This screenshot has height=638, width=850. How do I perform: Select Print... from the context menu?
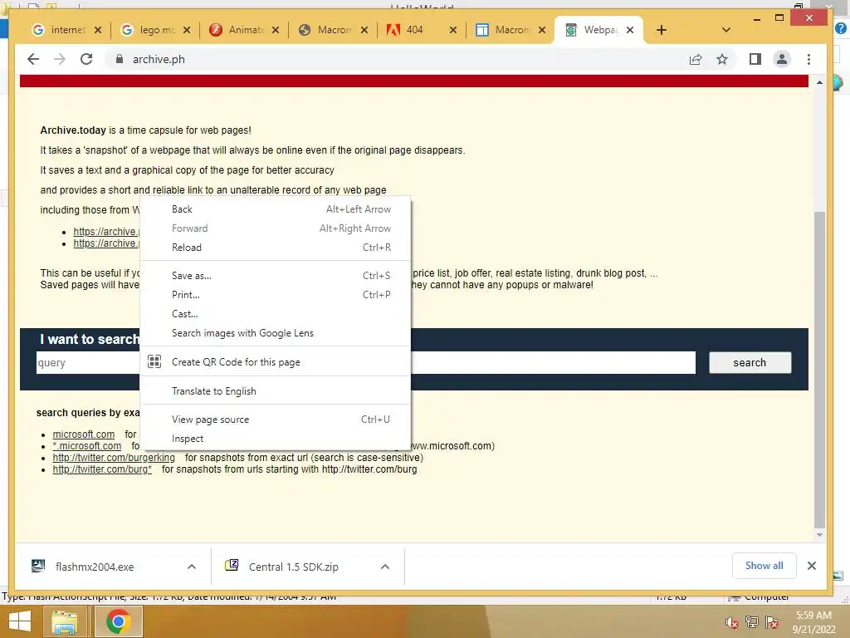(x=276, y=295)
